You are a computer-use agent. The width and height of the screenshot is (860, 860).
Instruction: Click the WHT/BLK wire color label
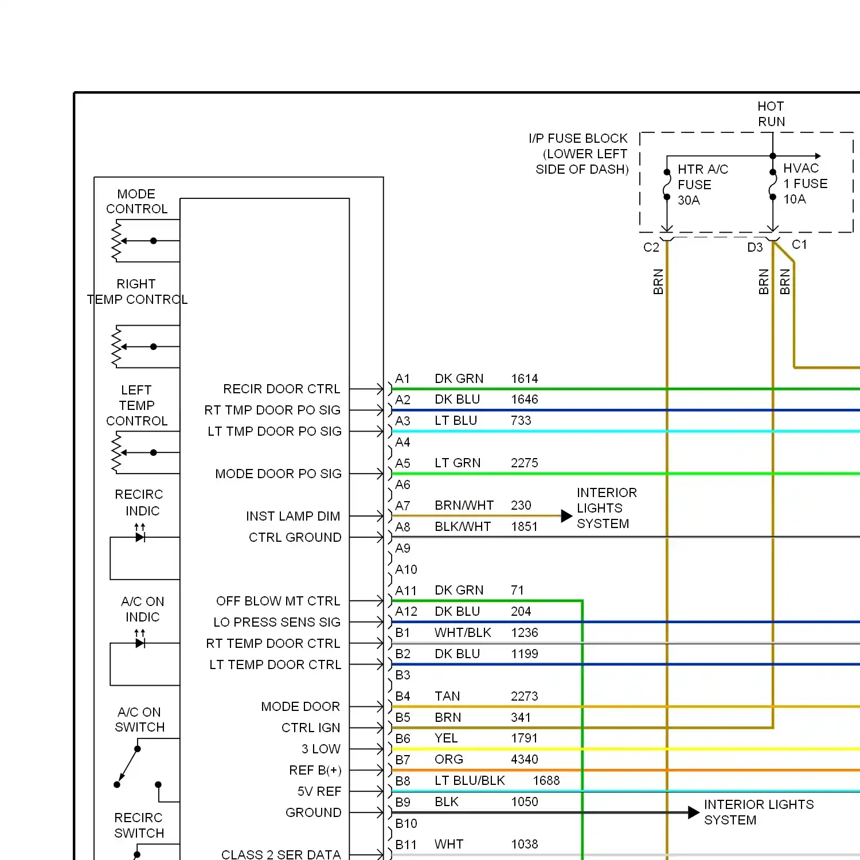pos(463,633)
